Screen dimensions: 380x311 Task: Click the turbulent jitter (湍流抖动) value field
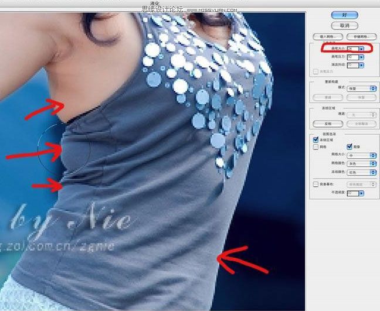pyautogui.click(x=353, y=65)
